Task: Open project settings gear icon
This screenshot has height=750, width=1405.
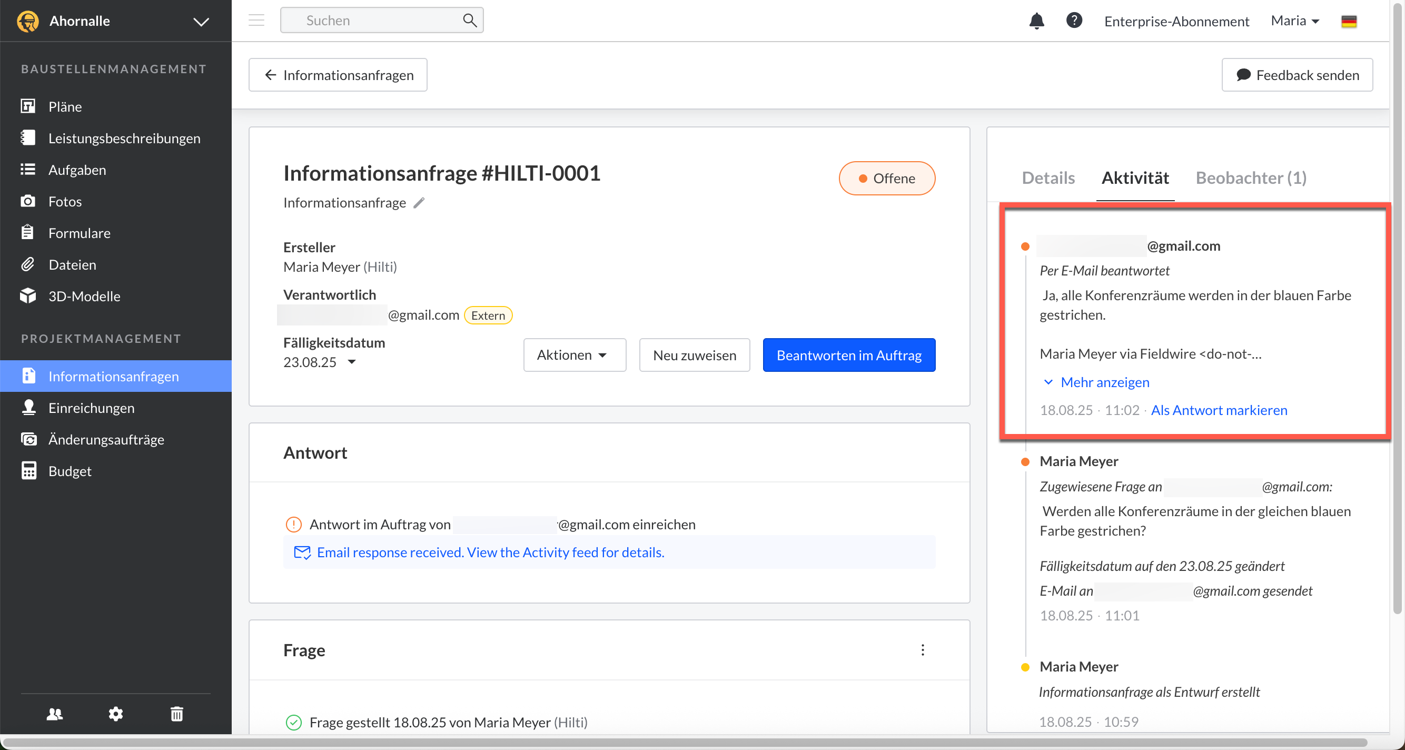Action: click(x=116, y=714)
